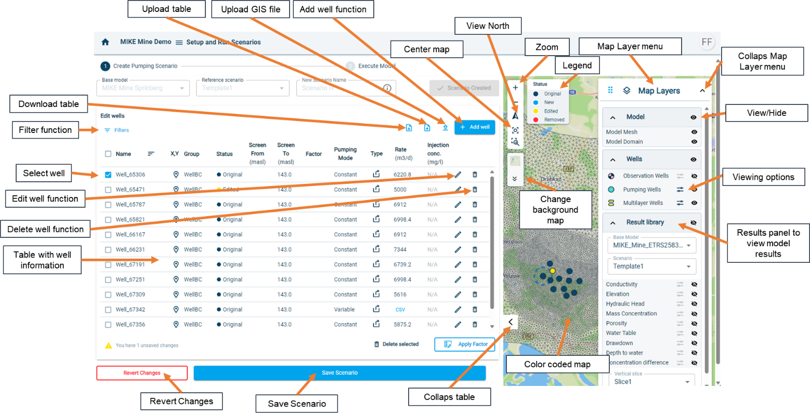Go to the Execute Model step

[376, 66]
